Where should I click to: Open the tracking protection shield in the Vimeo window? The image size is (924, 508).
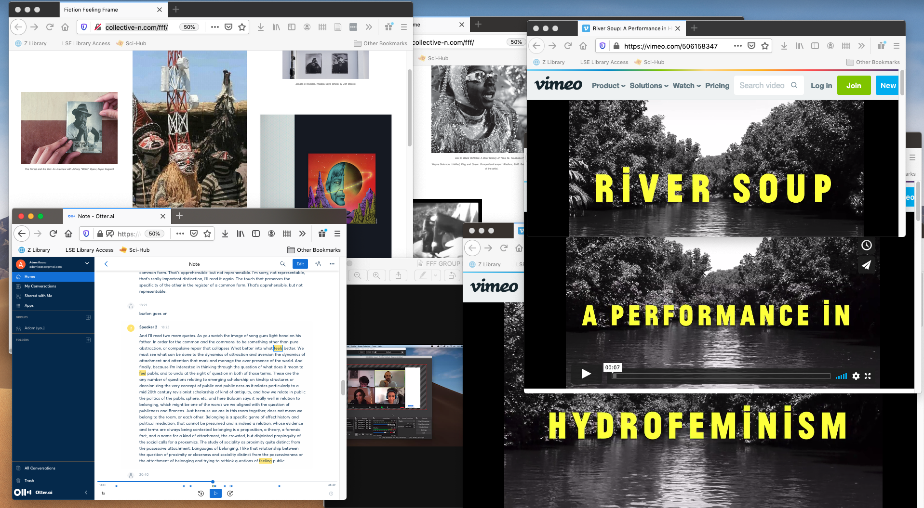(x=602, y=46)
